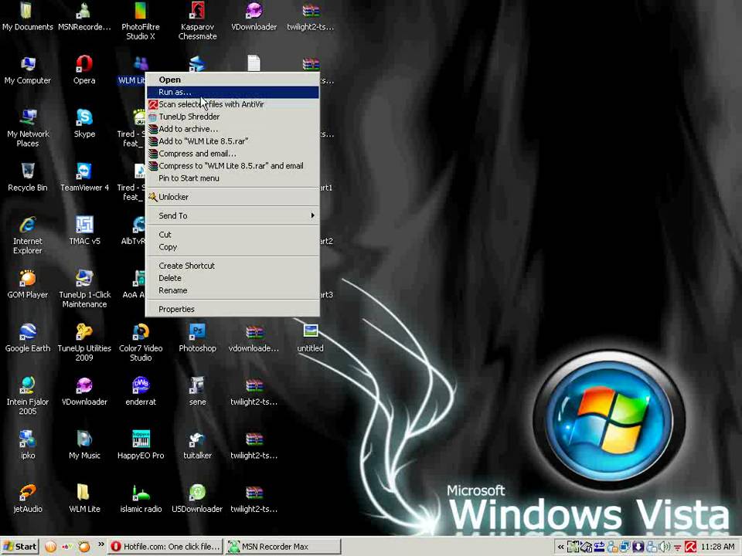Viewport: 742px width, 556px height.
Task: Select the tuitalker desktop icon
Action: pos(197,445)
